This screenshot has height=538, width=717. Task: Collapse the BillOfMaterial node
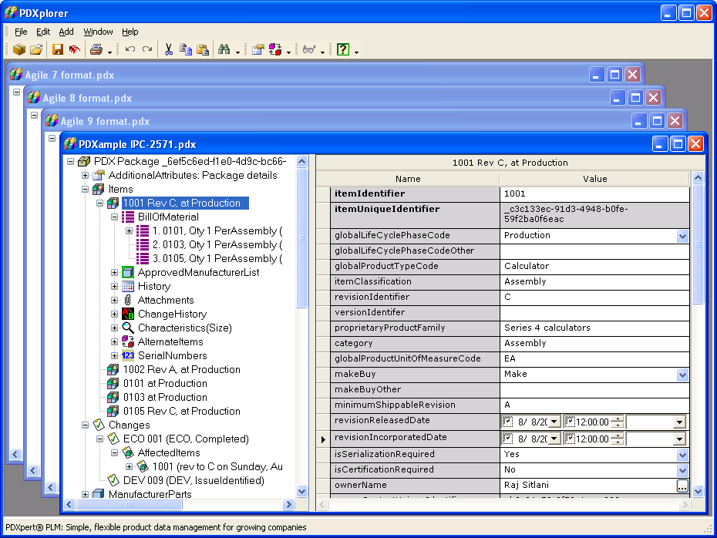point(115,217)
